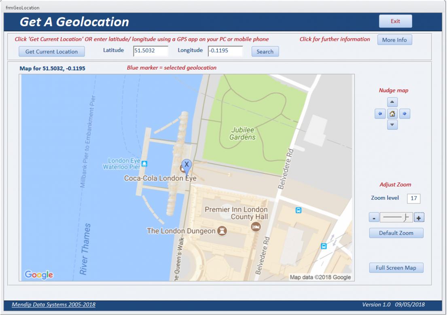Reset map with the home icon

tap(392, 114)
